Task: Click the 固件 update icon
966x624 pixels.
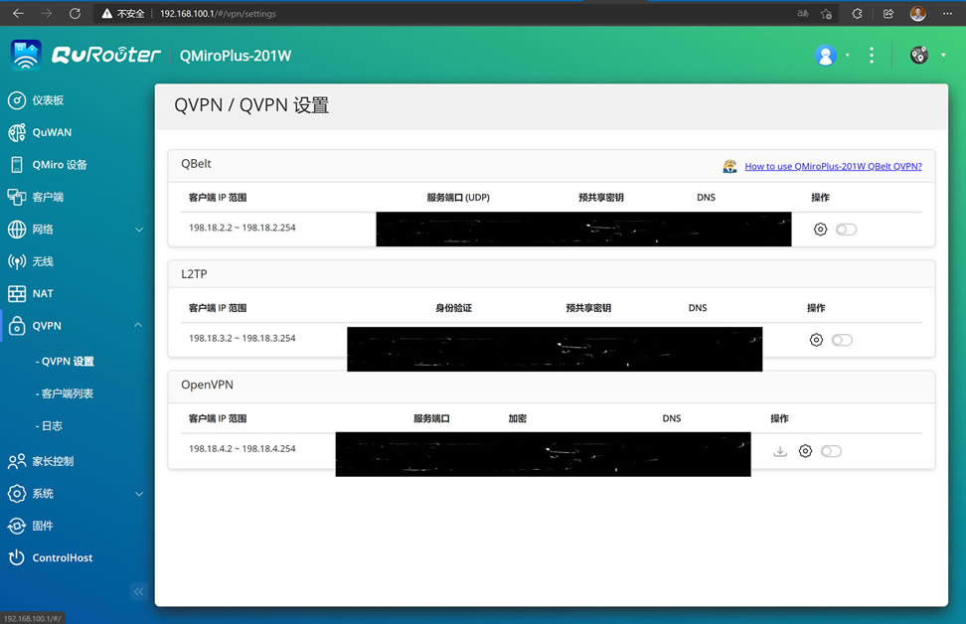Action: pyautogui.click(x=17, y=526)
